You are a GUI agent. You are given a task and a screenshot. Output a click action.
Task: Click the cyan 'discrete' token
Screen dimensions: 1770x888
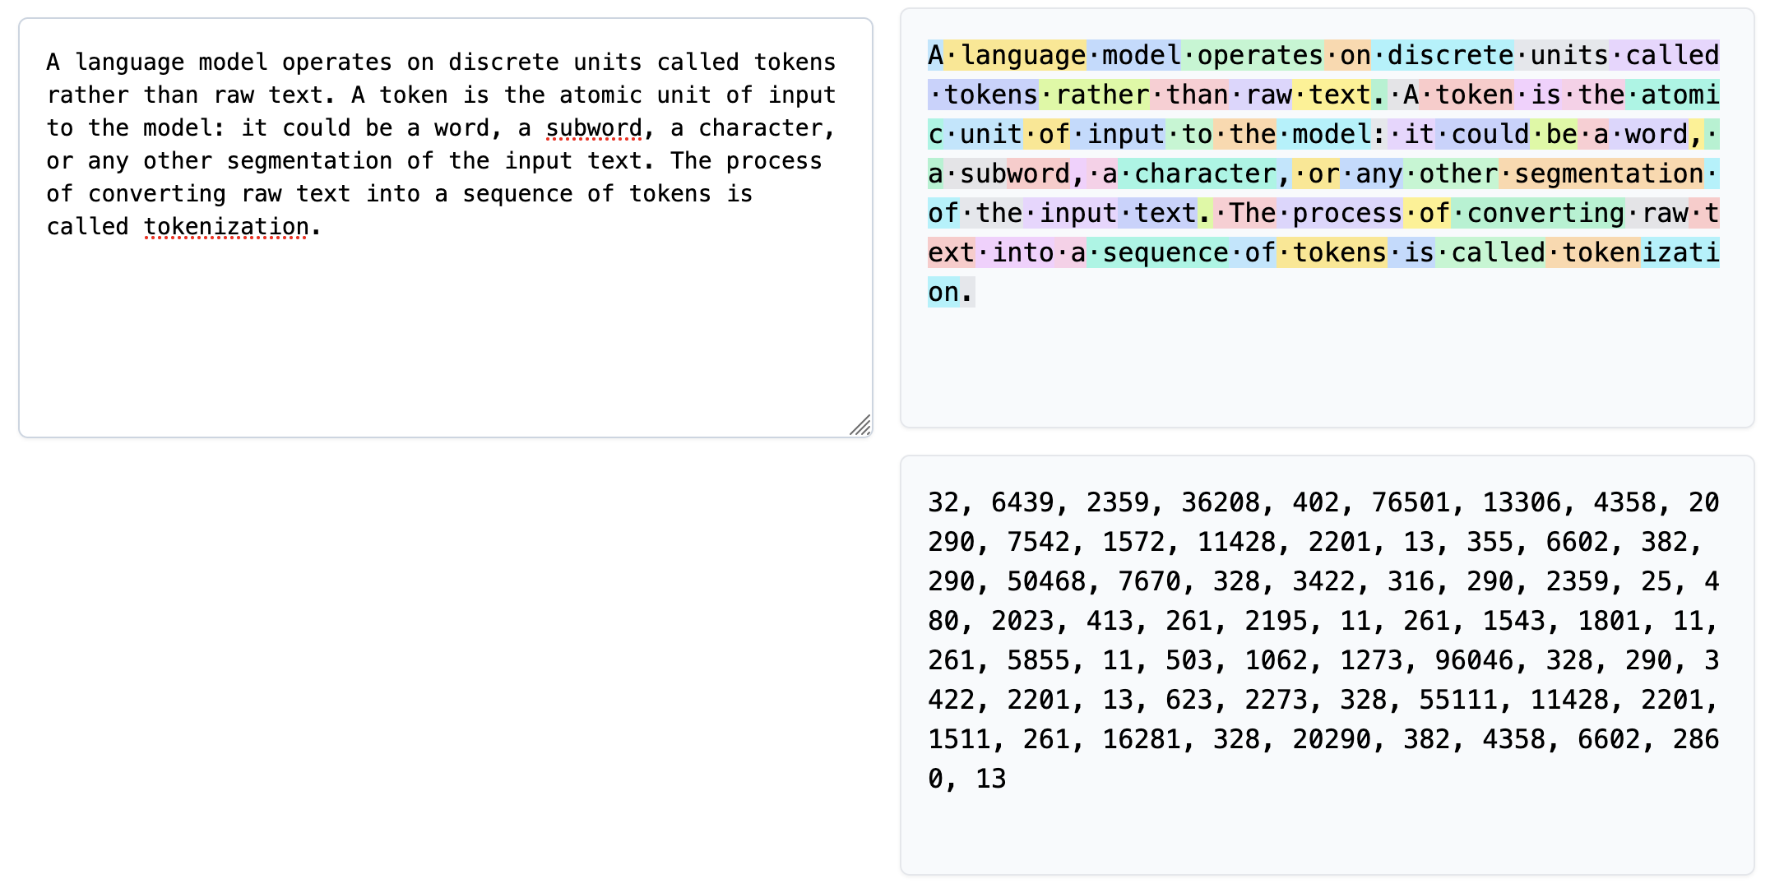(1442, 56)
